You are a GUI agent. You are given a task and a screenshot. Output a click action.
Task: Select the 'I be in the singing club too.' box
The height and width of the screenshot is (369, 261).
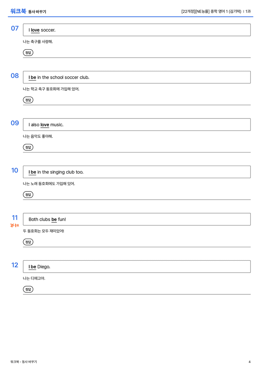(x=137, y=172)
